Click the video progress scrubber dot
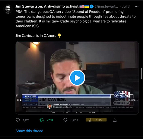The width and height of the screenshot is (143, 139). pos(21,100)
